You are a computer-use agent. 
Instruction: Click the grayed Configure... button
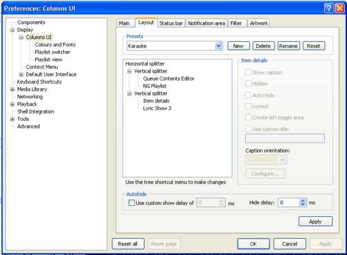[x=265, y=173]
